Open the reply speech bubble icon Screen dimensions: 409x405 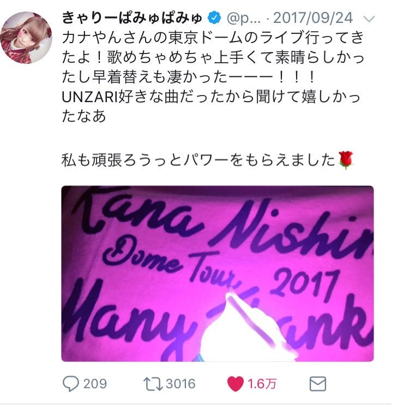point(71,384)
